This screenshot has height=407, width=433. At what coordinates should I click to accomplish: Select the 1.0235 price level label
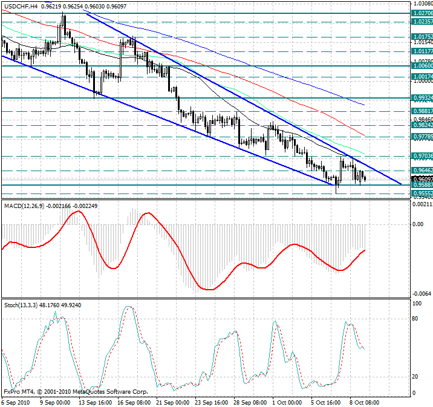(422, 22)
